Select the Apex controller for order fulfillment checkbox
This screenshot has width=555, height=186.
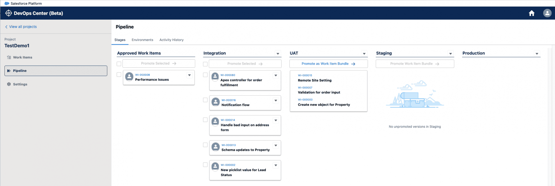coord(205,75)
